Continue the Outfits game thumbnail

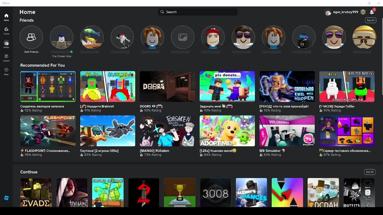(359, 193)
